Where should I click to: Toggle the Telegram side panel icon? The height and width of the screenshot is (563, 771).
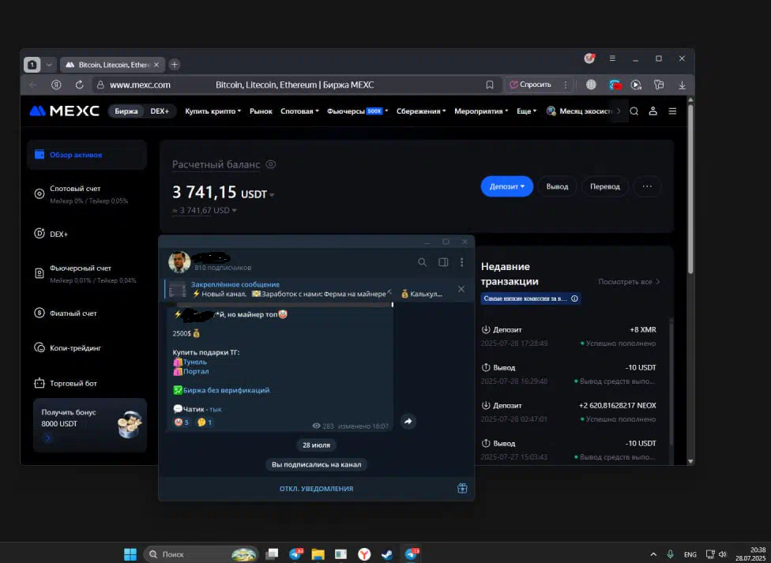443,262
